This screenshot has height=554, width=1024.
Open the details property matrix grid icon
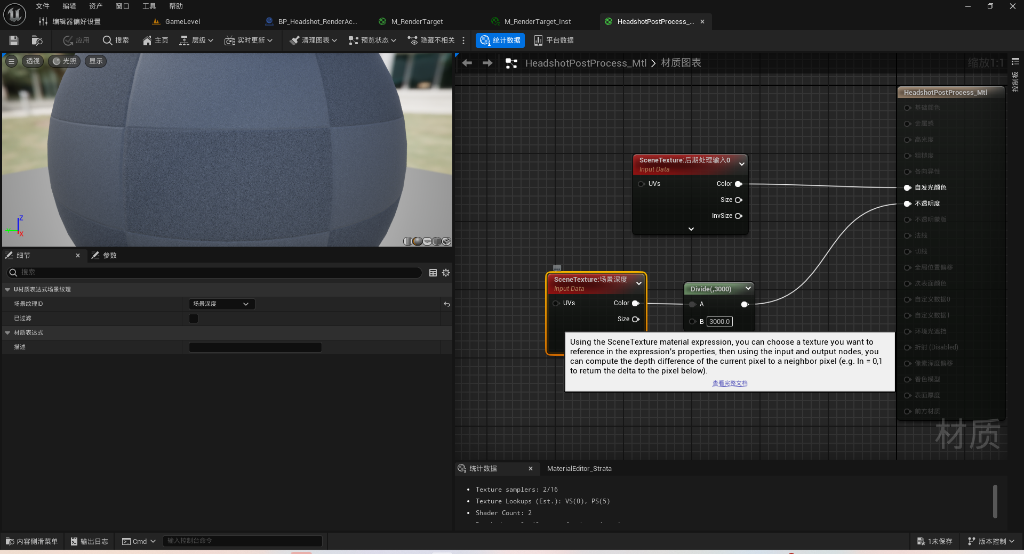433,273
